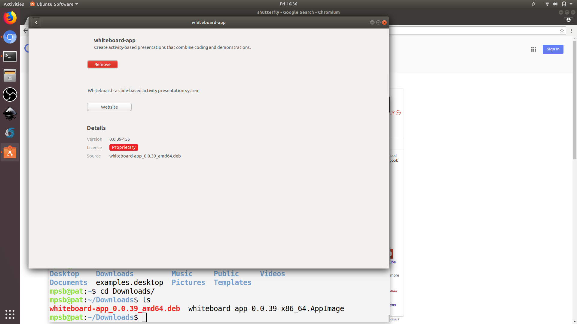Click the Source filename in Details
The width and height of the screenshot is (577, 324).
(x=145, y=156)
